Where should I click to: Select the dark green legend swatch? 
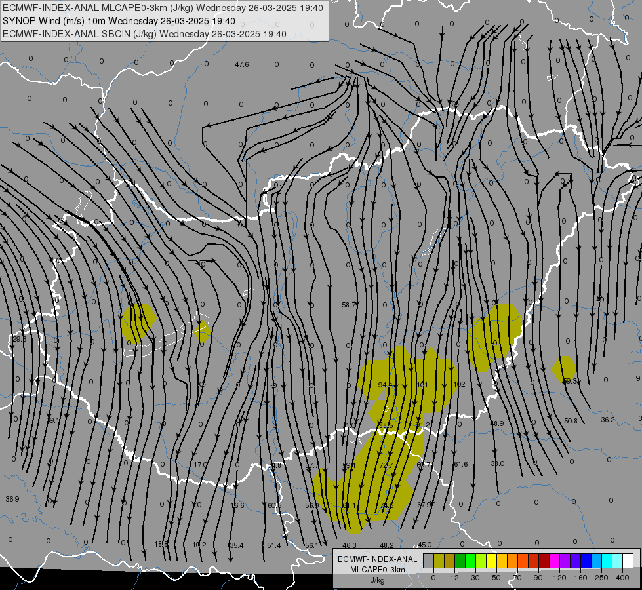tap(460, 560)
